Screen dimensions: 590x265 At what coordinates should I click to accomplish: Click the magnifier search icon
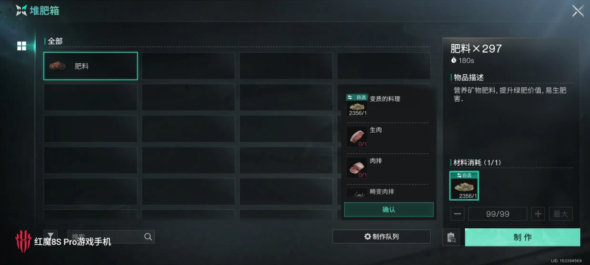pos(148,236)
